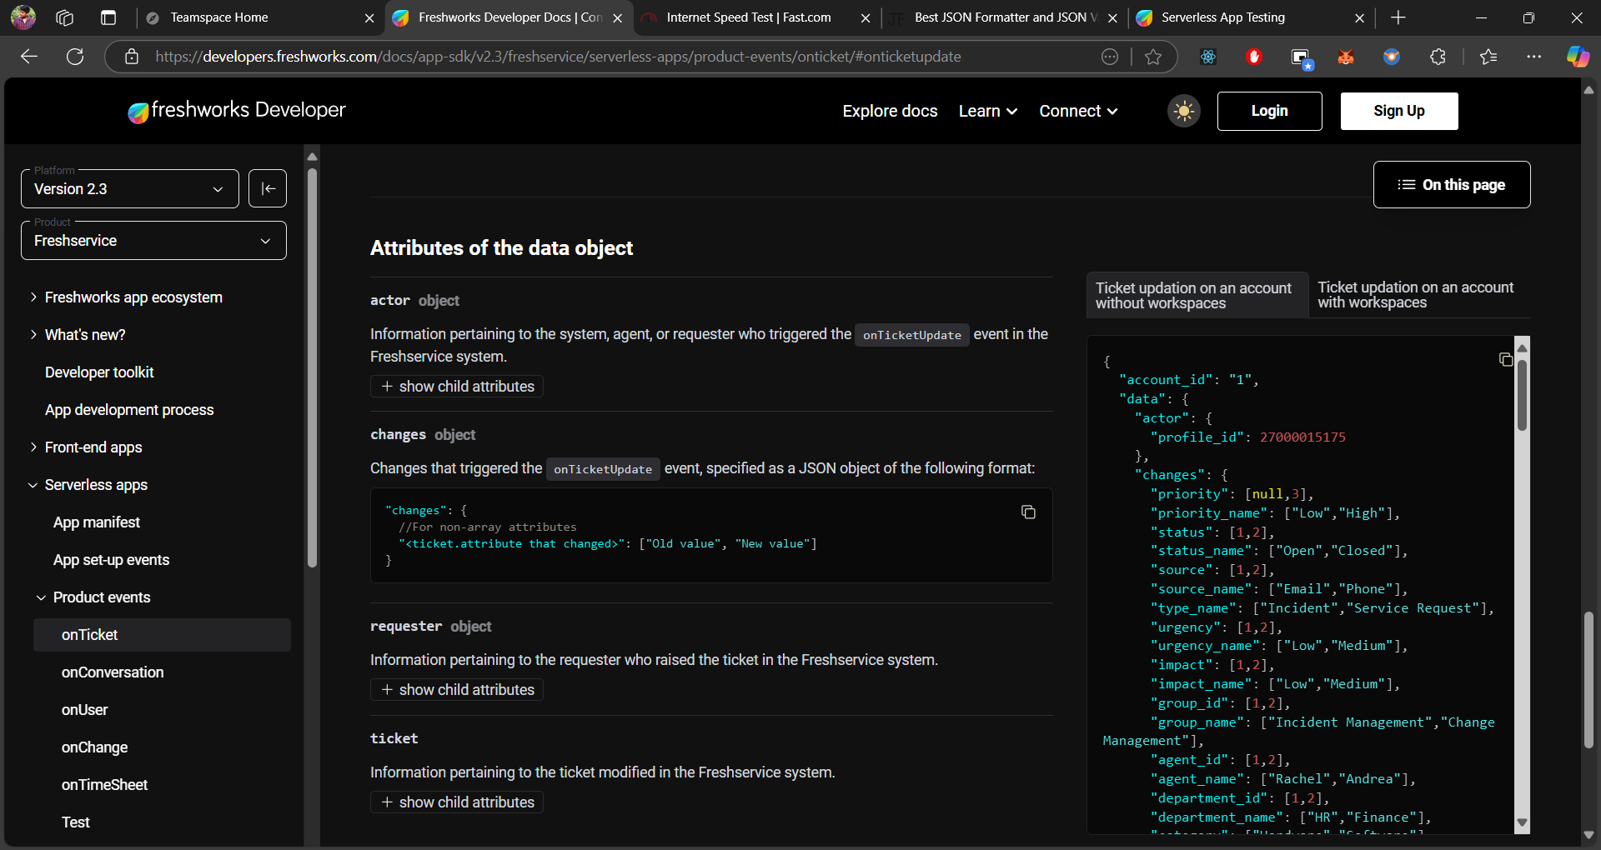This screenshot has width=1601, height=850.
Task: Open browser settings and more menu
Action: click(x=1533, y=57)
